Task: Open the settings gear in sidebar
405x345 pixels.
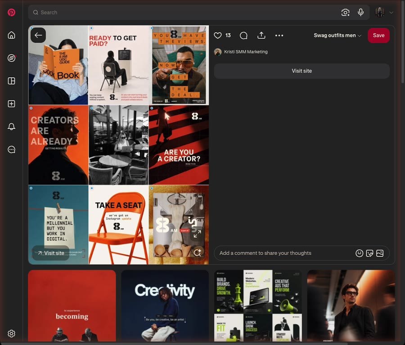Action: (11, 333)
